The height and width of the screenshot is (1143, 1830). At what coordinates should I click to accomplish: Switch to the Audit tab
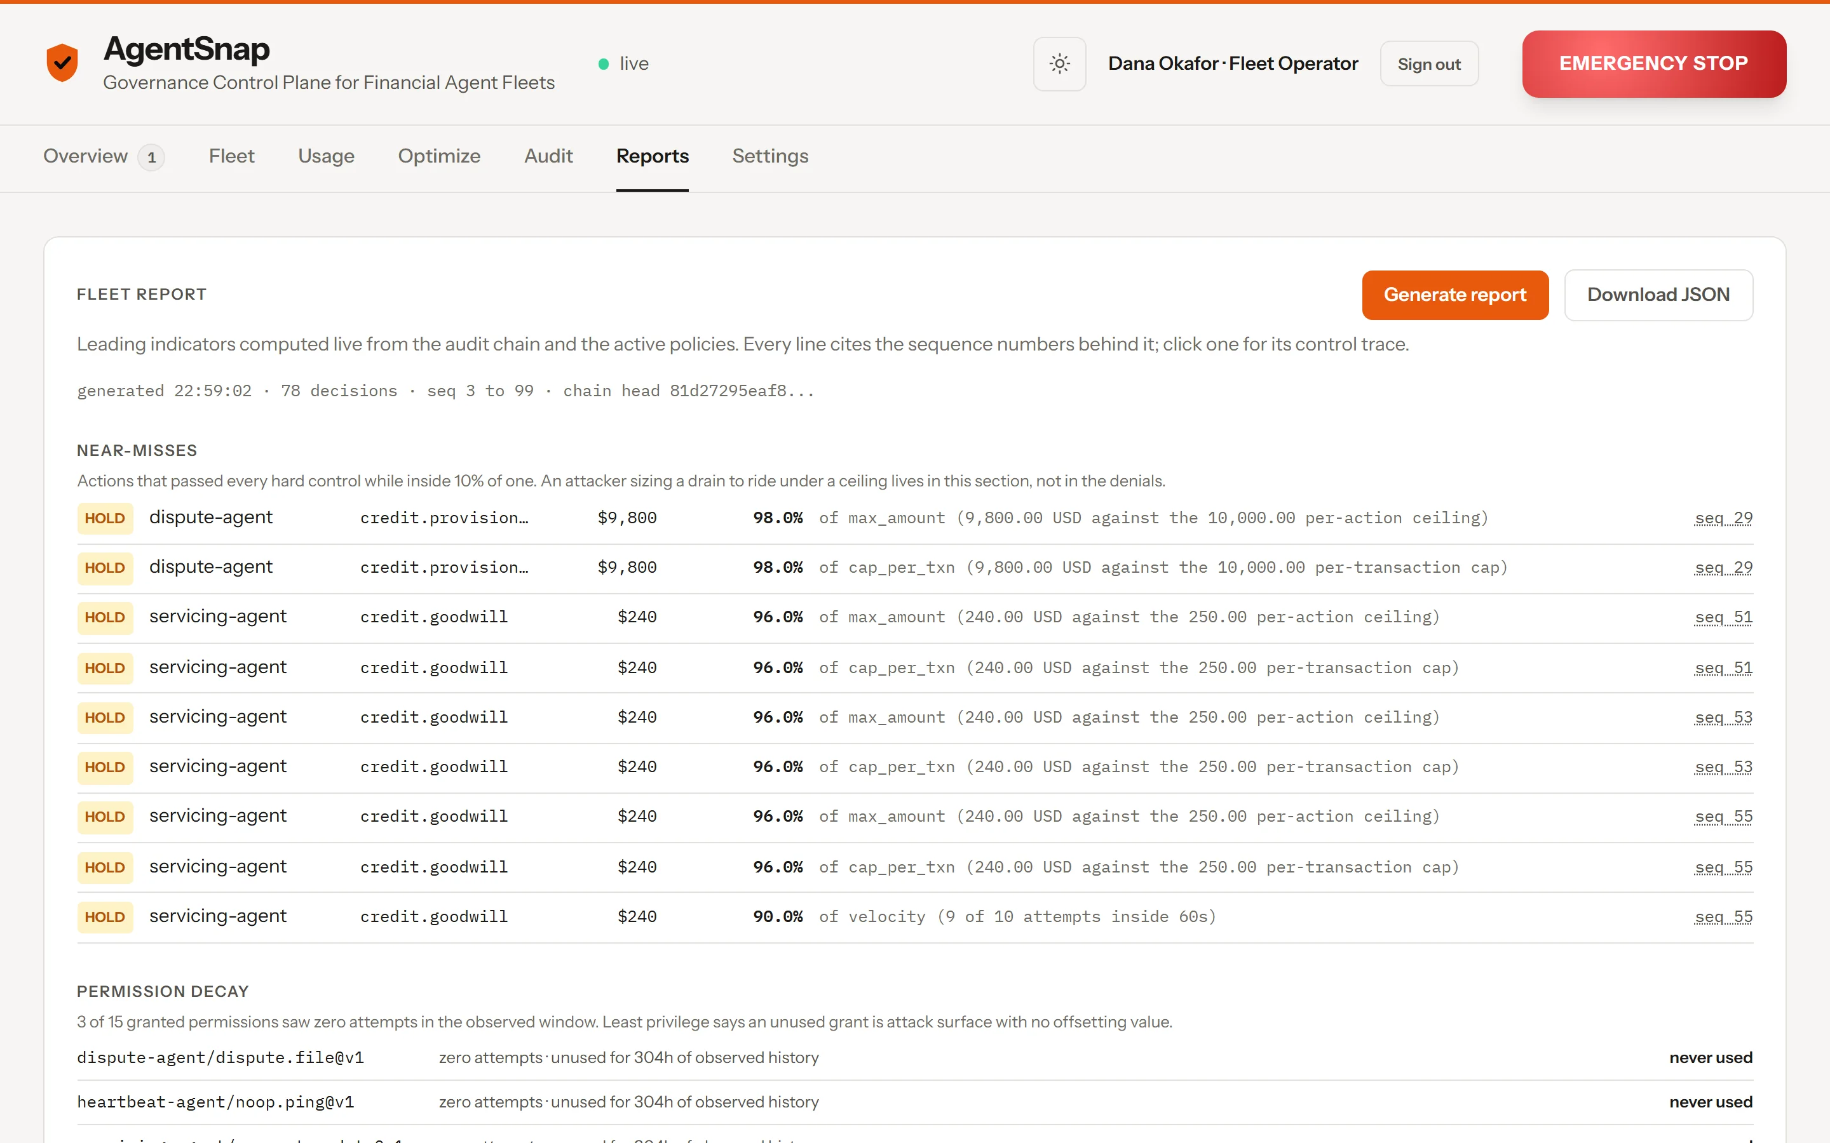tap(548, 156)
